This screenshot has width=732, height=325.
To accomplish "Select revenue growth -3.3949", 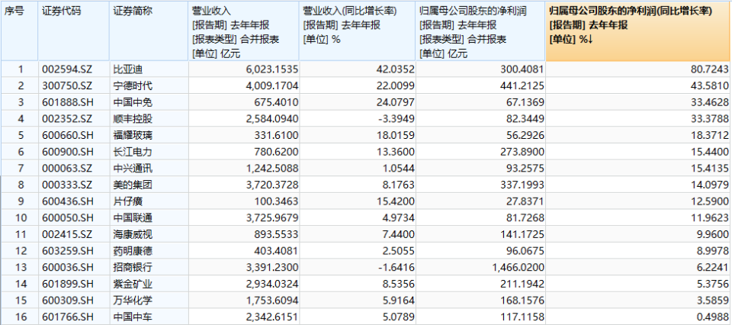I will coord(396,119).
